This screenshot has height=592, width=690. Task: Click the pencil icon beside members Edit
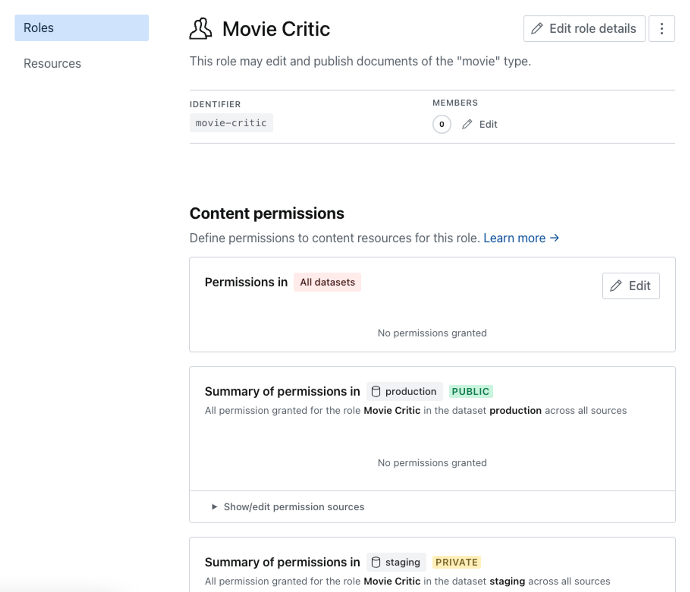467,124
